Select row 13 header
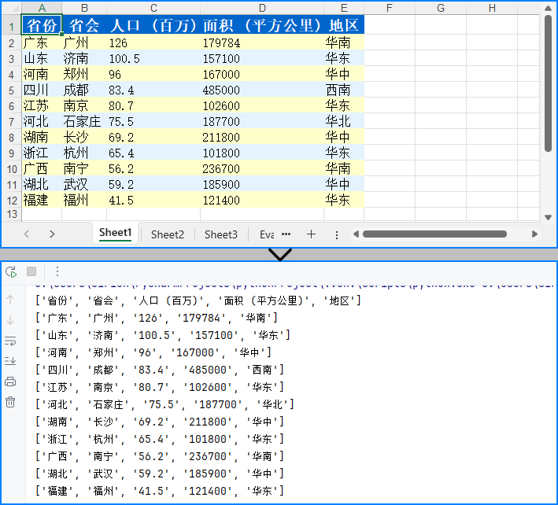The height and width of the screenshot is (505, 558). click(x=11, y=214)
